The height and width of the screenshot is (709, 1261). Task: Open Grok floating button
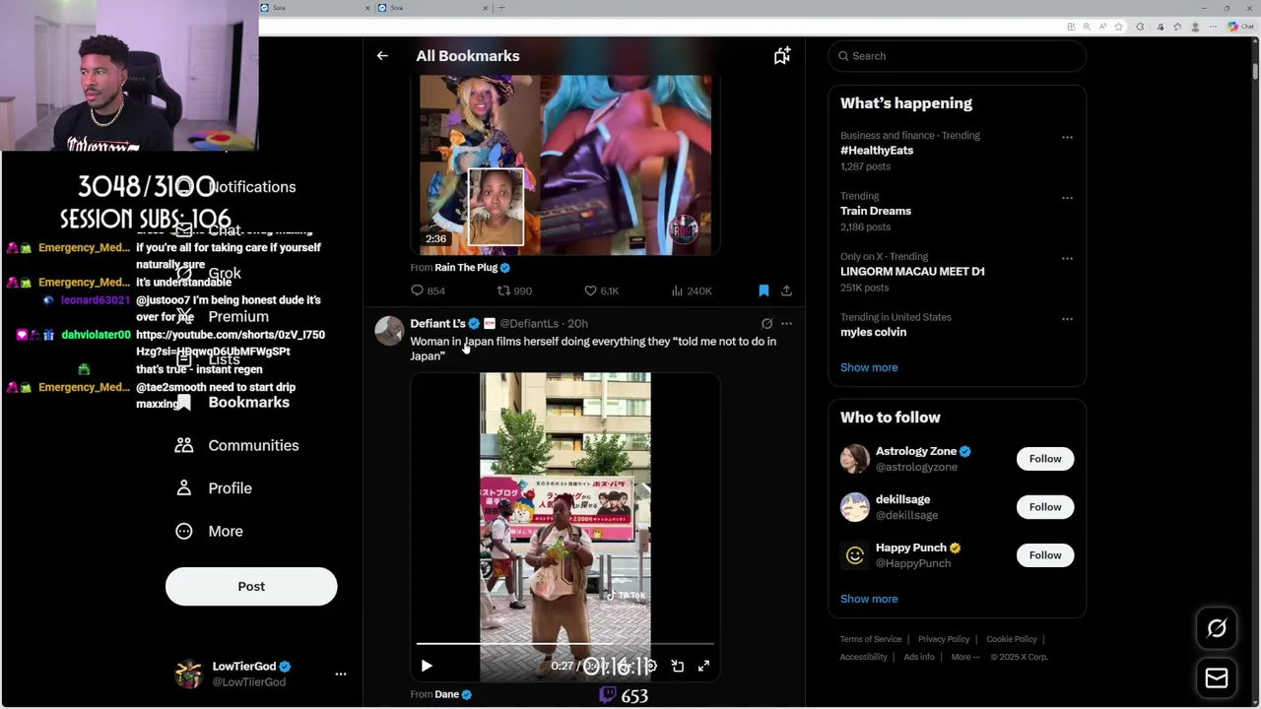tap(1217, 628)
